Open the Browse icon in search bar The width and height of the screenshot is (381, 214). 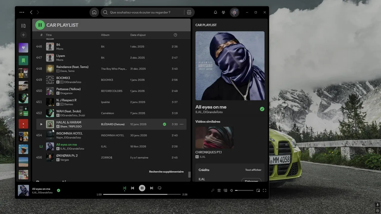189,12
